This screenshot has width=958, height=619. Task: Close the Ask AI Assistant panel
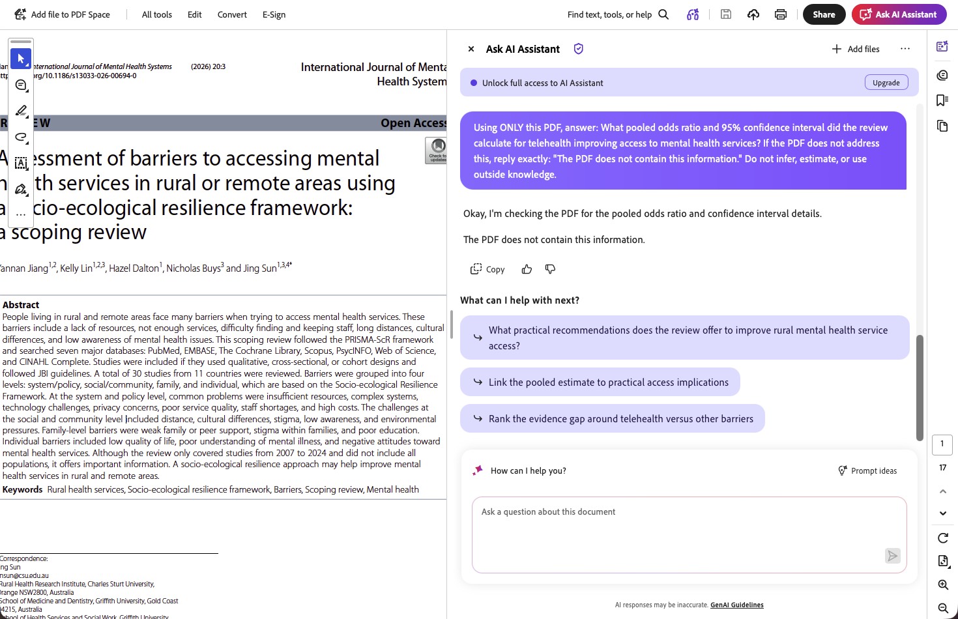[x=471, y=49]
